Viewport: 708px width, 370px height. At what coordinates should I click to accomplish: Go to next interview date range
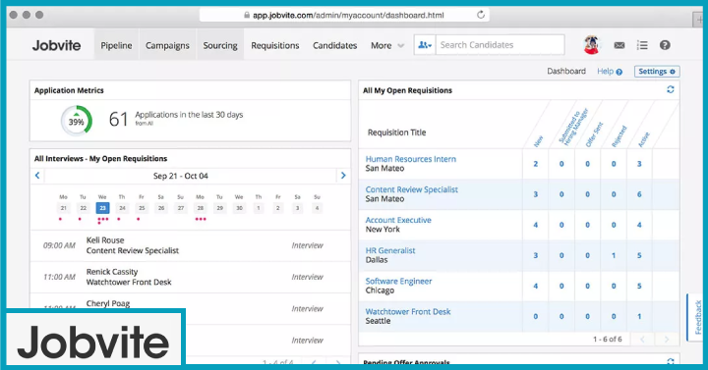tap(343, 176)
